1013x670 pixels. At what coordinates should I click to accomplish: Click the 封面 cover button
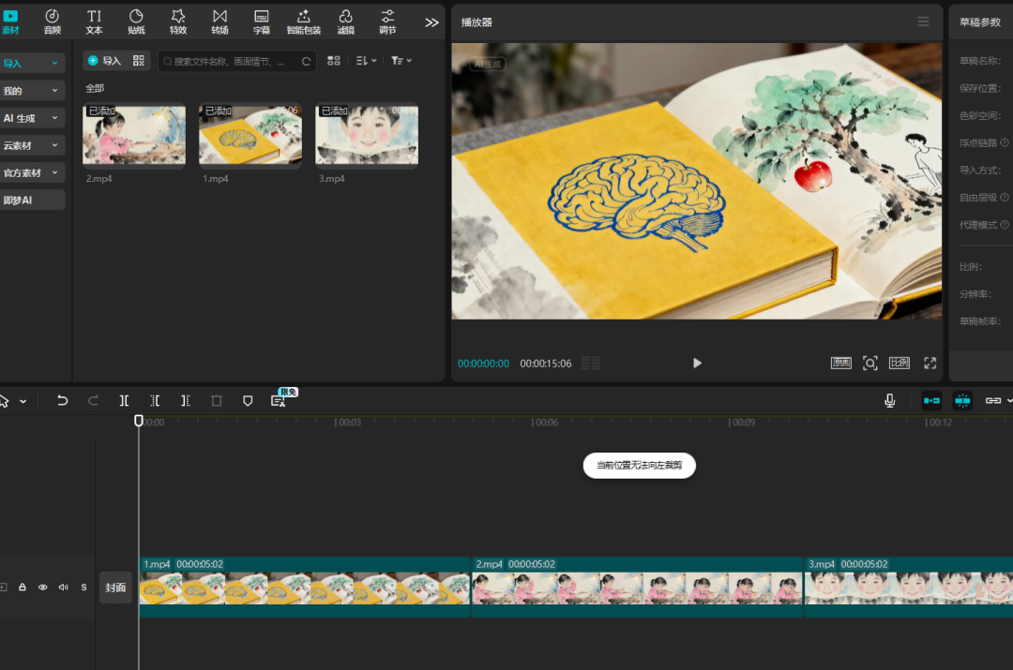(x=115, y=588)
